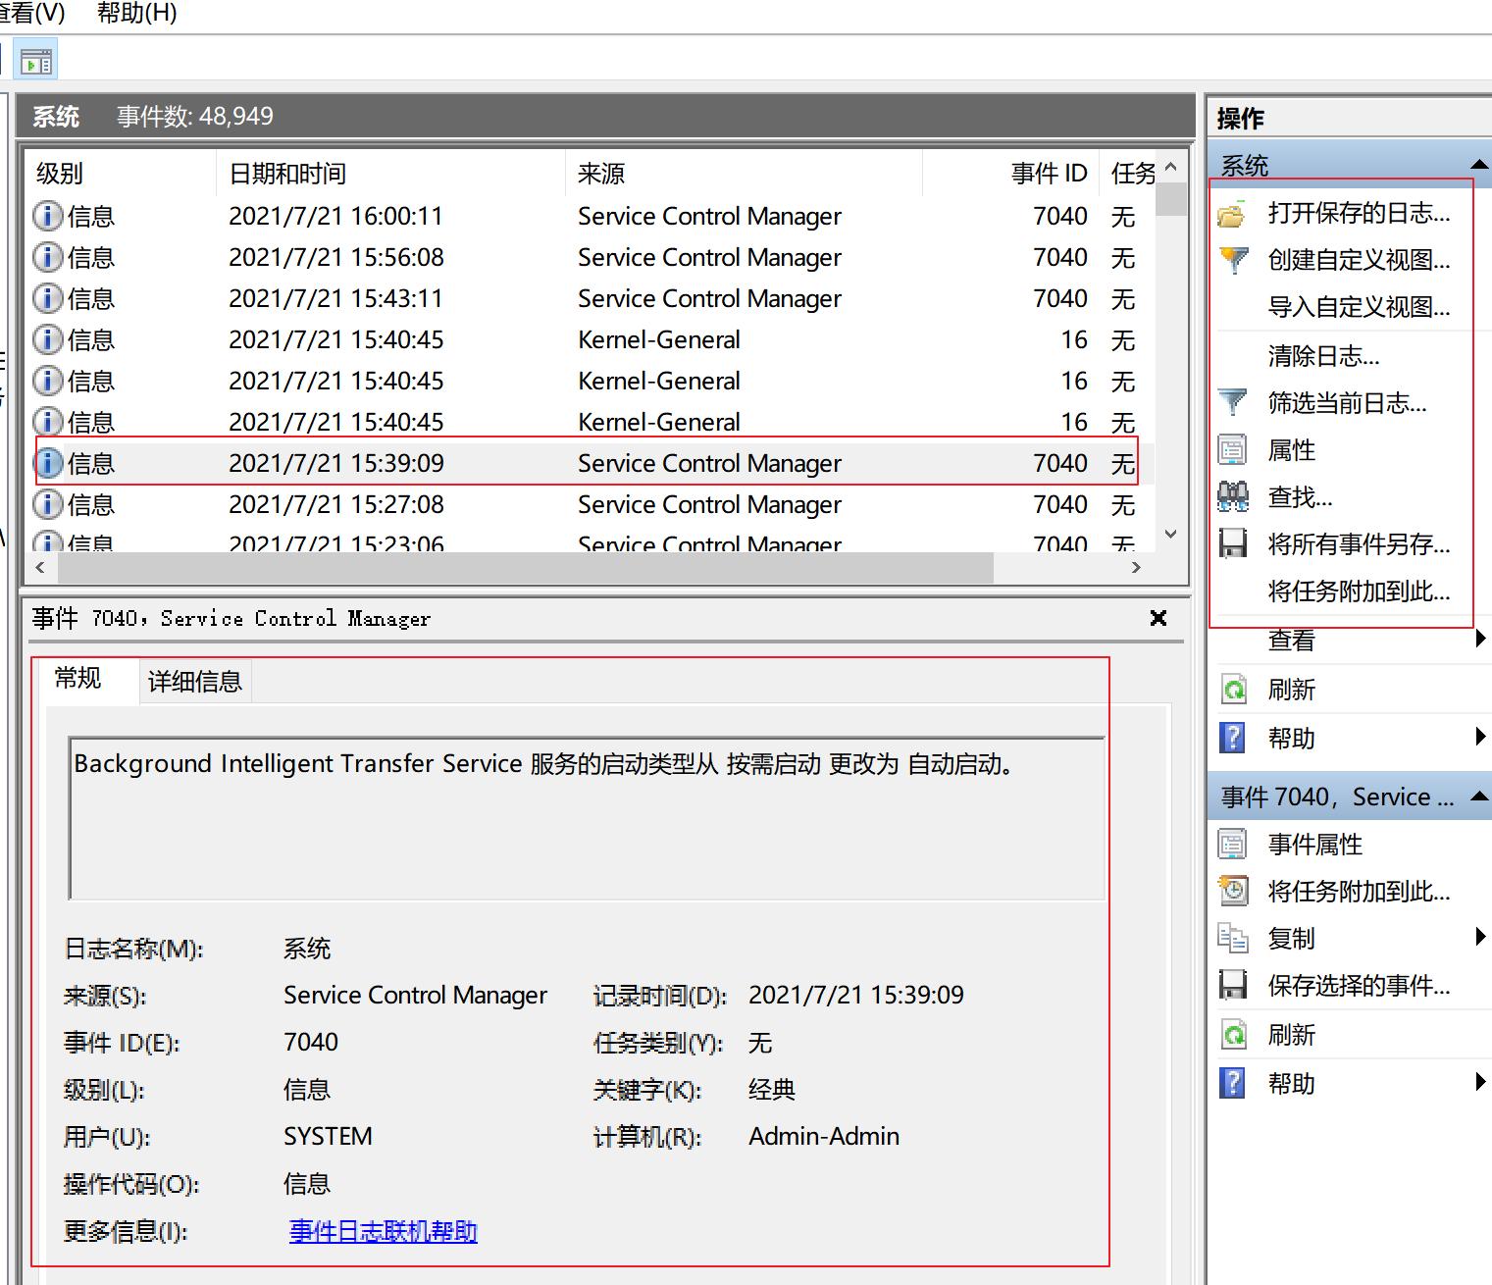
Task: Click the event description text box
Action: click(587, 818)
